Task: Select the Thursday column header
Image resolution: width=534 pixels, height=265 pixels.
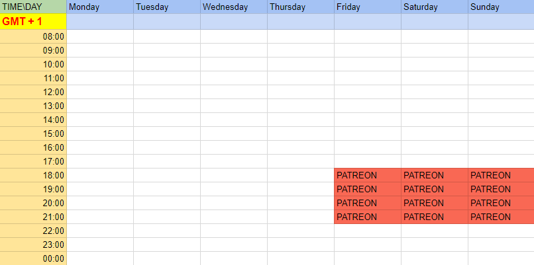Action: click(x=301, y=7)
